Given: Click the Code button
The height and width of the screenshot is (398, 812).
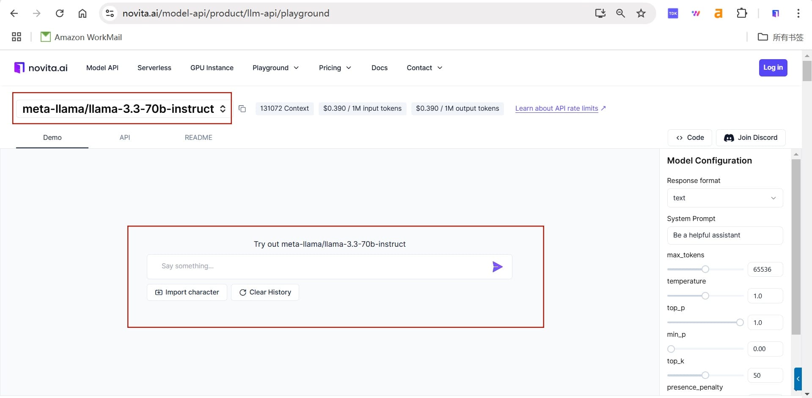Looking at the screenshot, I should [690, 138].
